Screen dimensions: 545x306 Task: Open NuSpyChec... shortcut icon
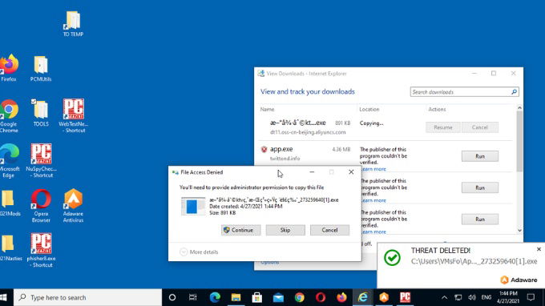pyautogui.click(x=41, y=161)
